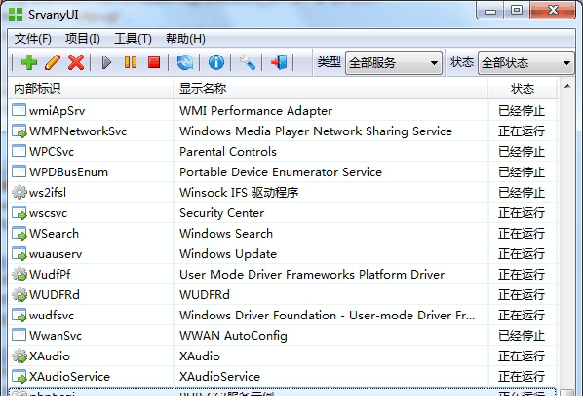Open the 文件(F) menu
Screen dimensions: 583x412
[33, 39]
